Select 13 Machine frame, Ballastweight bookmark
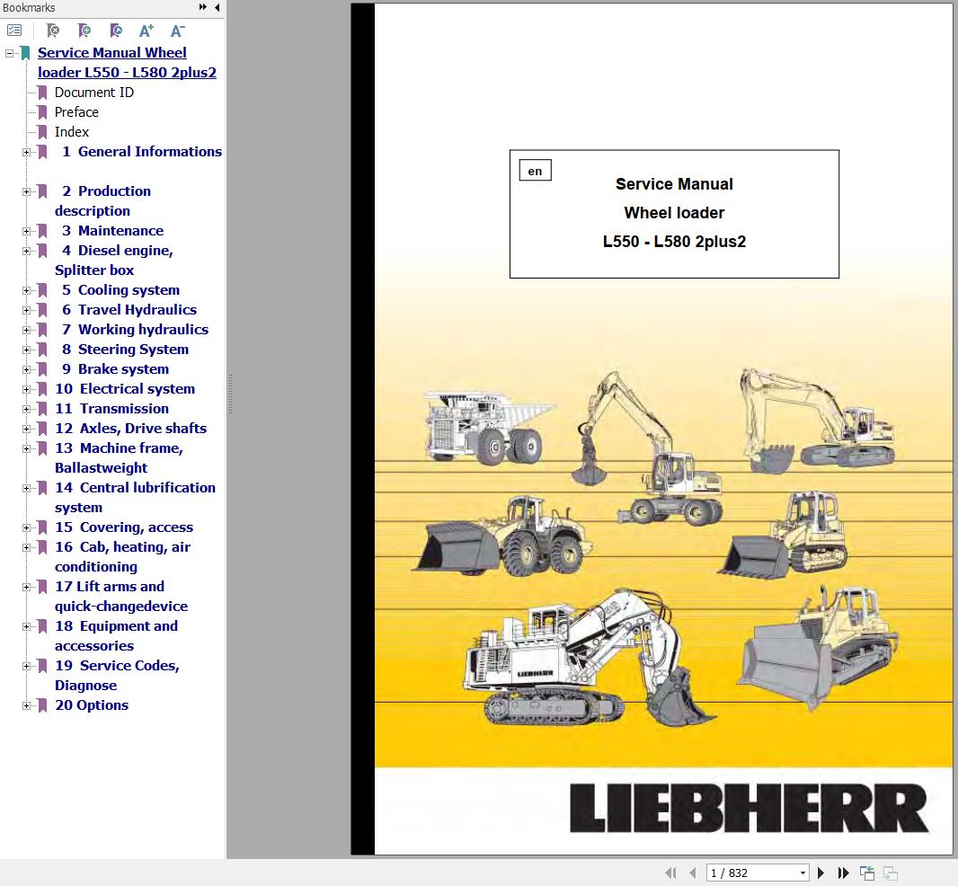This screenshot has width=958, height=886. pos(120,457)
